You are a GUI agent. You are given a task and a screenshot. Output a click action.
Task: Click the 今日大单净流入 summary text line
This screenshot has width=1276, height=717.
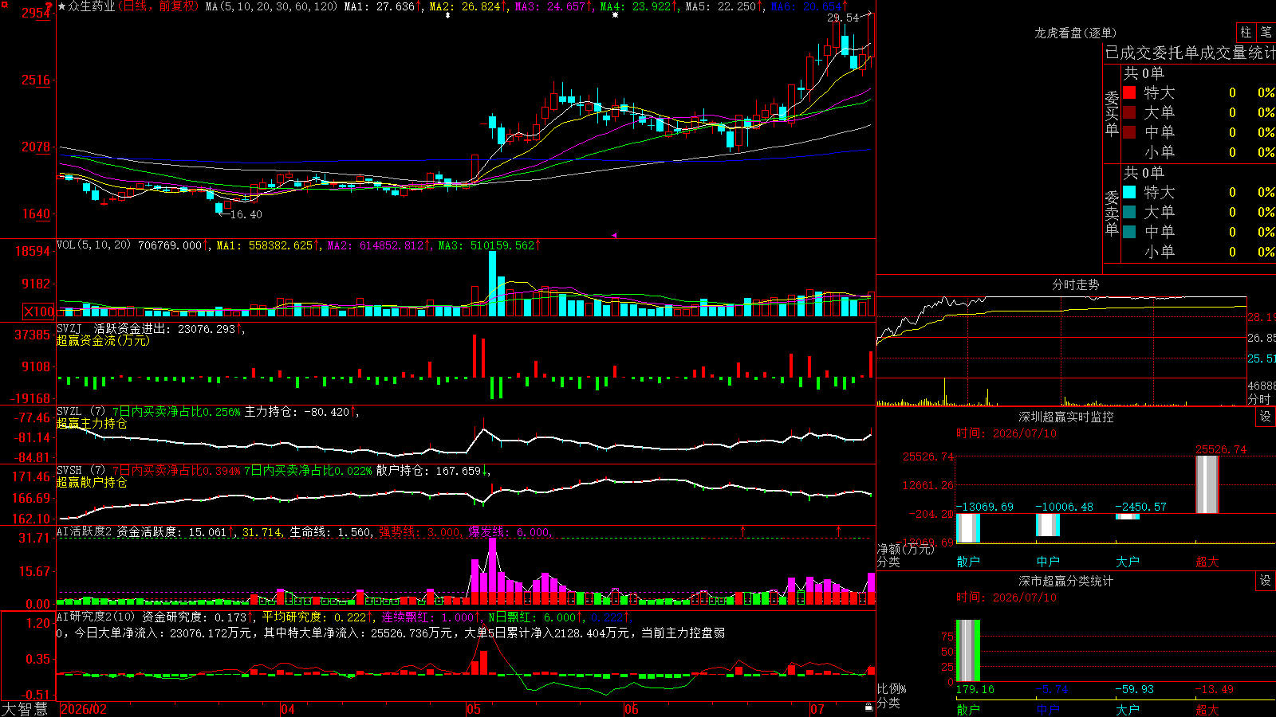click(390, 633)
